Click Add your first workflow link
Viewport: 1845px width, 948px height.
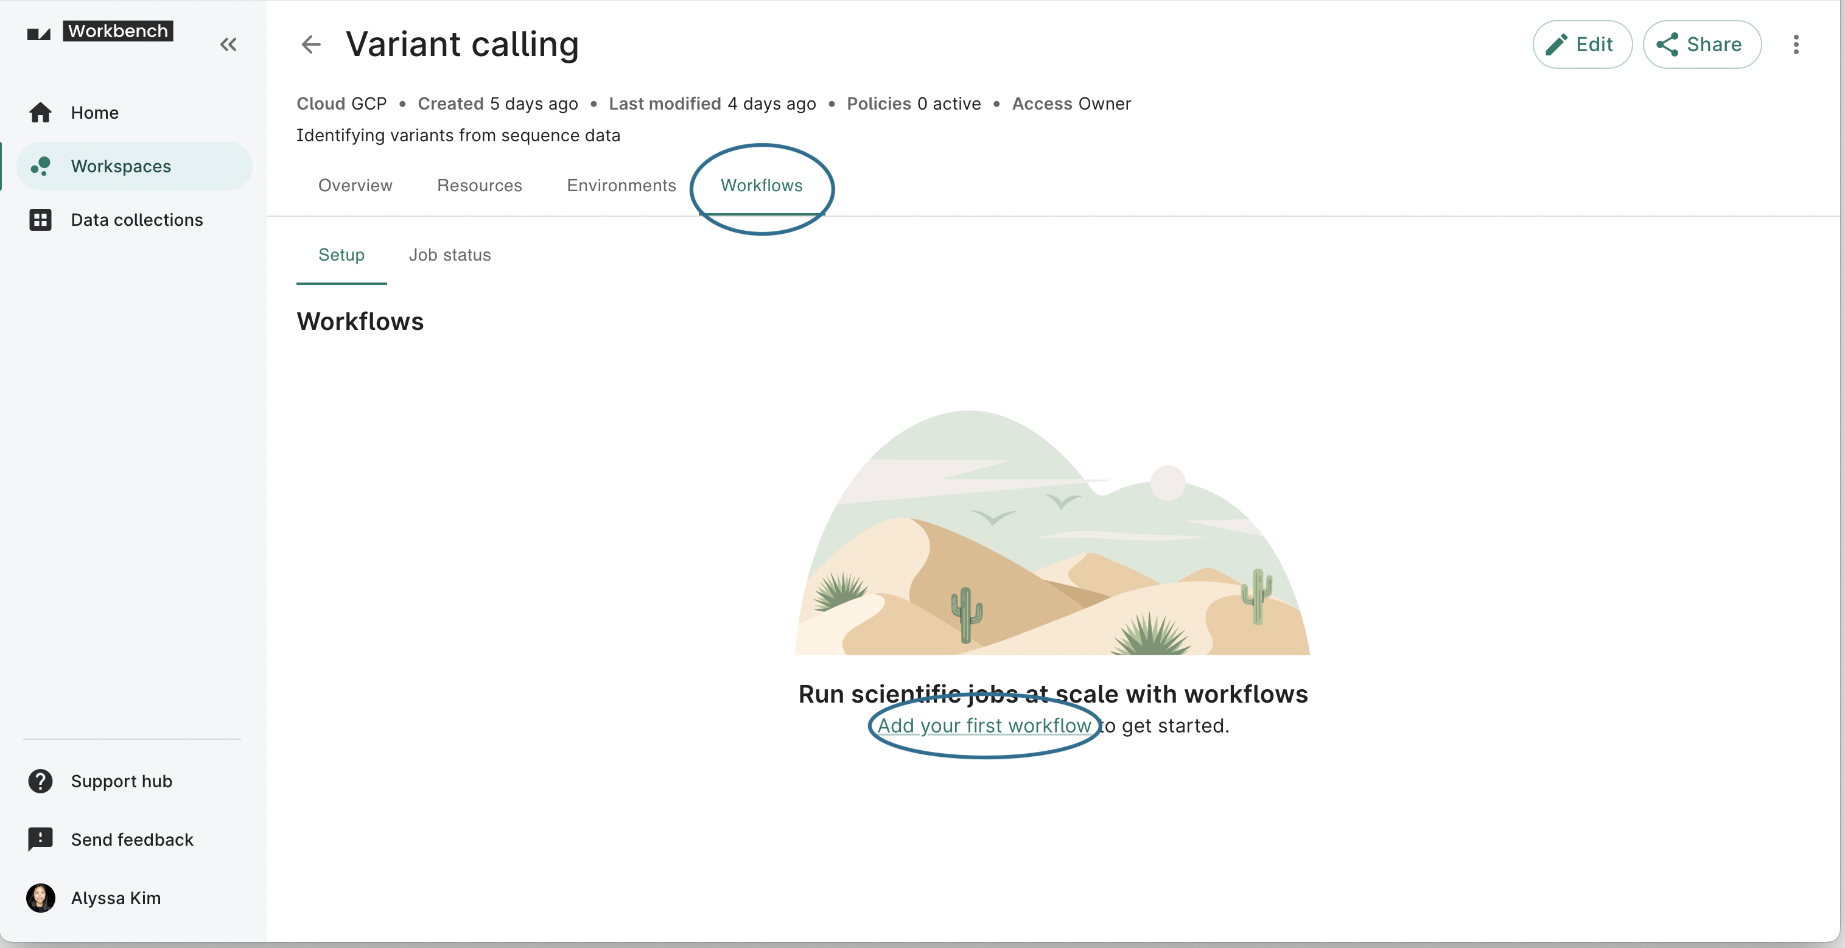coord(984,726)
